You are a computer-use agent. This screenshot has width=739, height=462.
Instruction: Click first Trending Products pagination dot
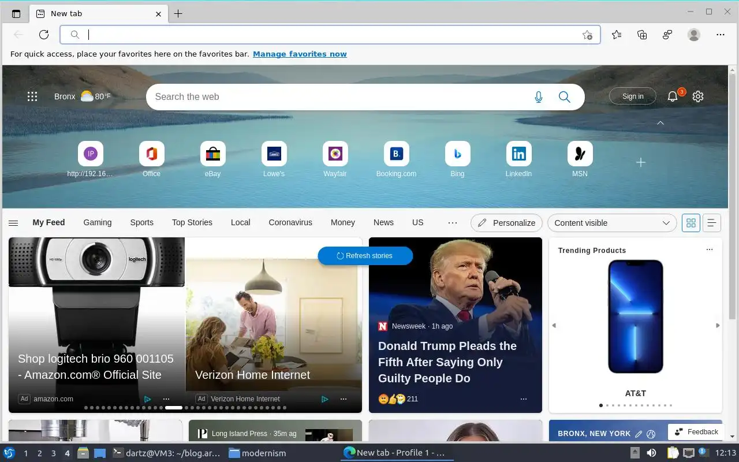601,405
